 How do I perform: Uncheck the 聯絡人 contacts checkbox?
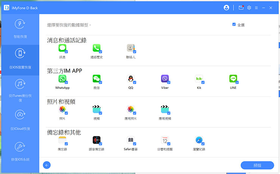point(135,52)
